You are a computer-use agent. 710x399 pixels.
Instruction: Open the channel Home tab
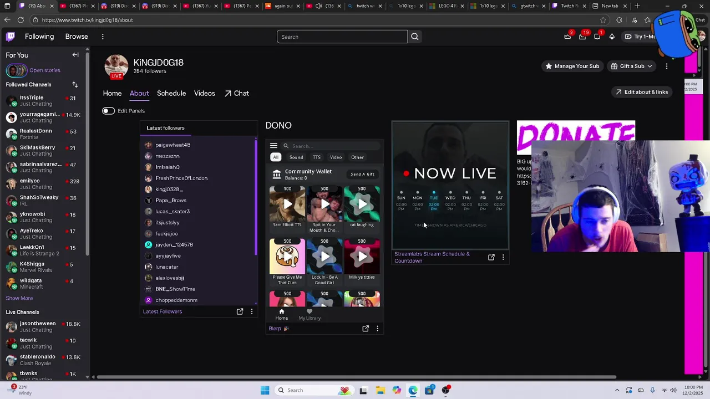pos(112,93)
